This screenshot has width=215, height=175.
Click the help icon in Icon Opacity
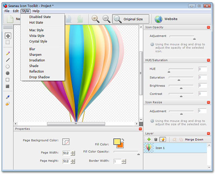pyautogui.click(x=152, y=44)
